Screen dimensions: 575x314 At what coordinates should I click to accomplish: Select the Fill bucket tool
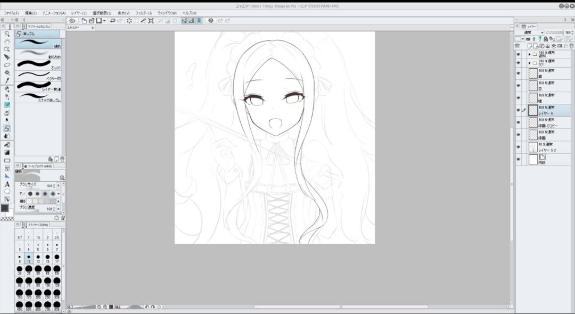tap(7, 145)
